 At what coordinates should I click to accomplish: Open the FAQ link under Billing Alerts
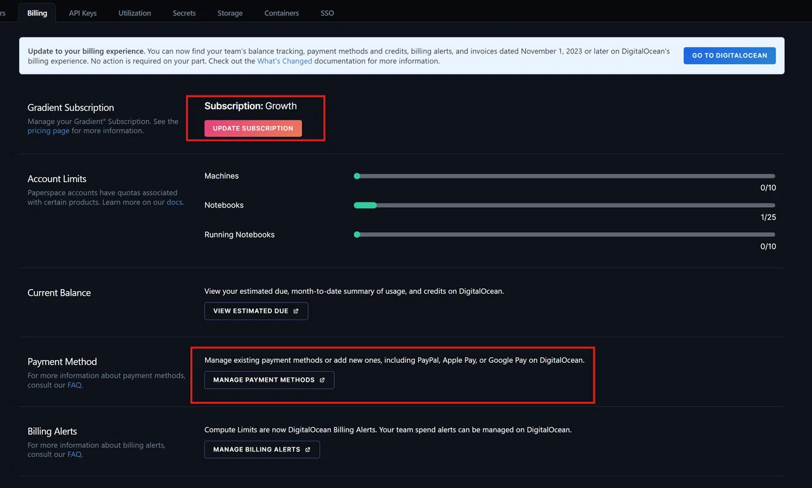(74, 455)
